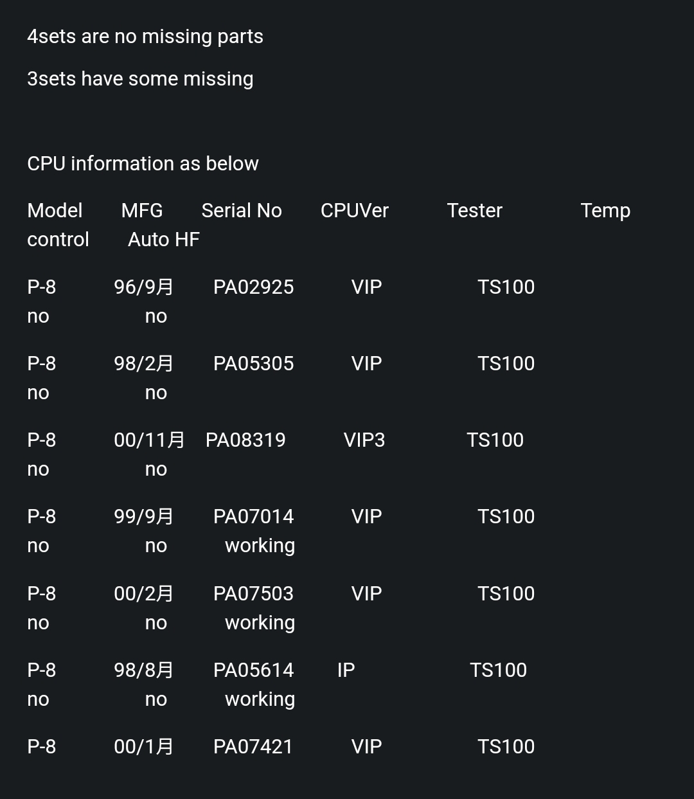Screen dimensions: 694x799
Task: Click serial number PA07503
Action: pos(253,594)
